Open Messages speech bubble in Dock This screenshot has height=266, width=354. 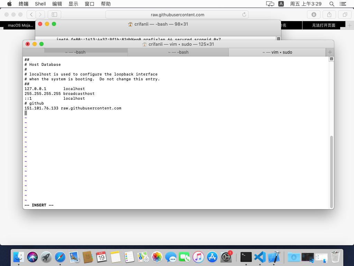coord(171,257)
